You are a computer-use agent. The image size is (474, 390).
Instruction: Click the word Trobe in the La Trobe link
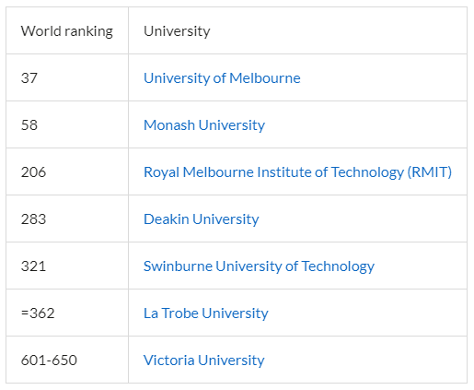point(180,313)
